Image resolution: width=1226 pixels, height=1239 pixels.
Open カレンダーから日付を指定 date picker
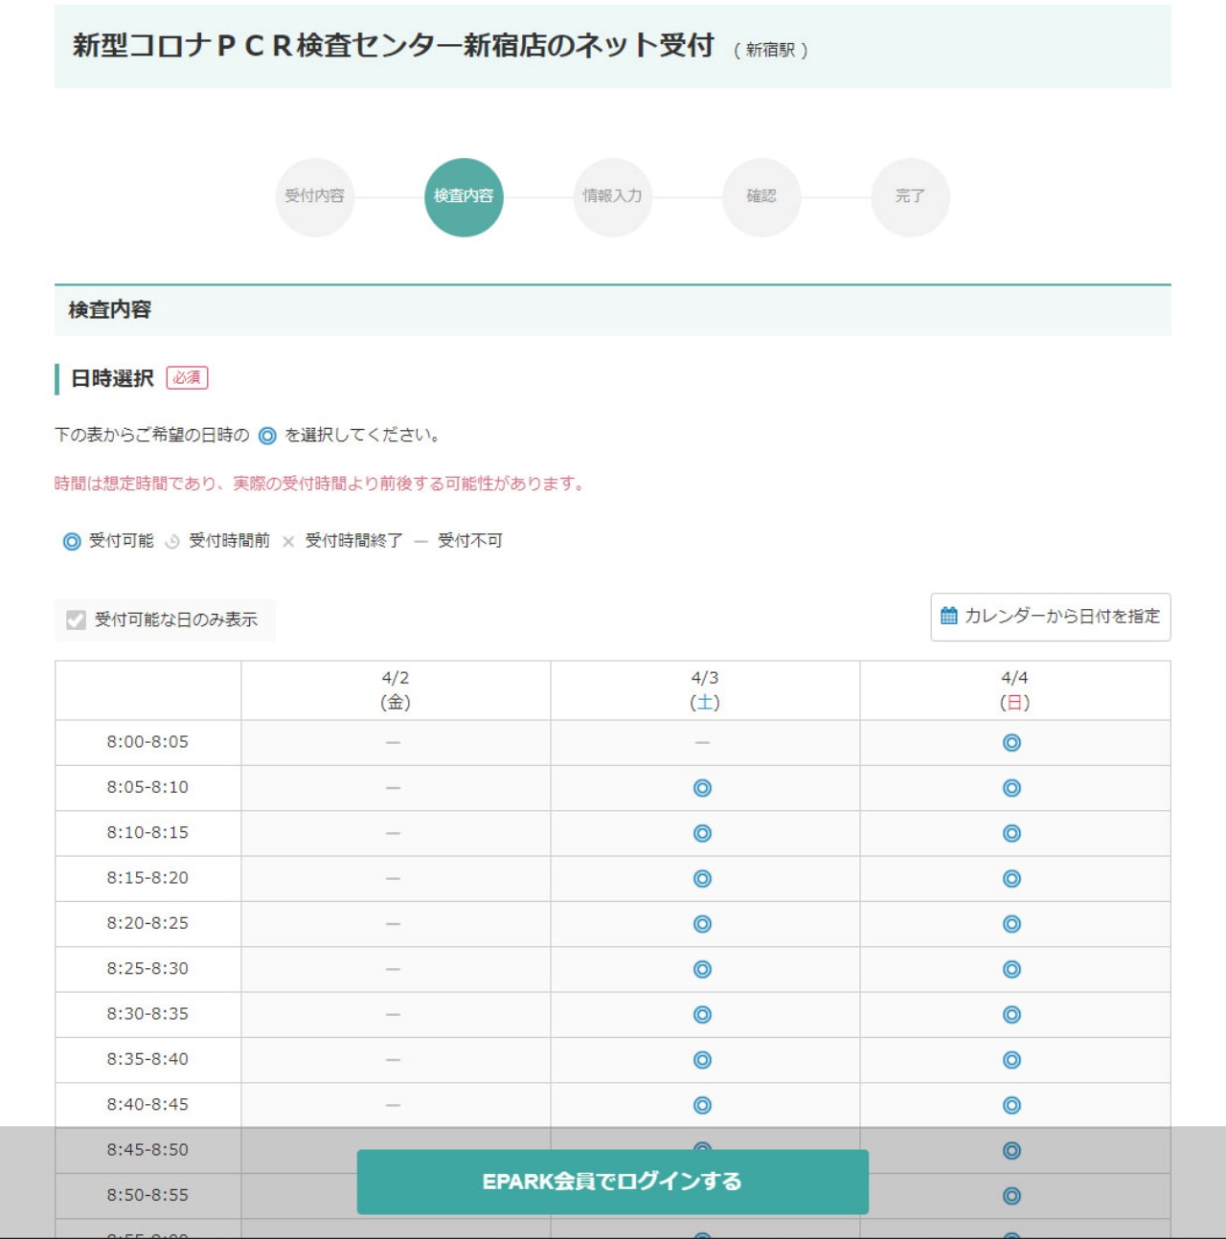point(1050,617)
